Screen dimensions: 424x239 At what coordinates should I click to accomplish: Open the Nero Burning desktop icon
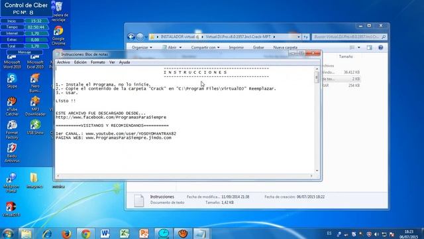[35, 83]
